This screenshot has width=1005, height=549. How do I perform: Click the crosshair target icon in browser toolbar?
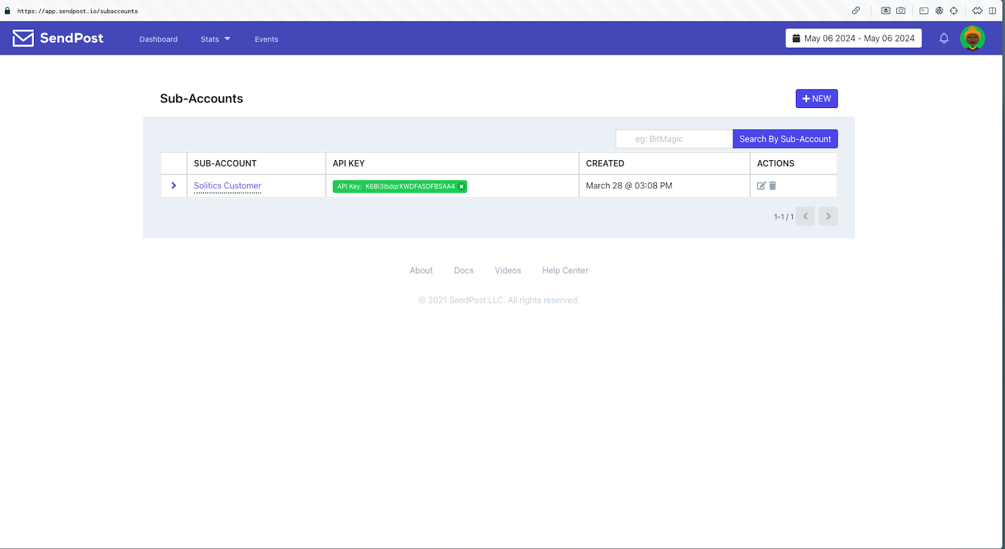[x=953, y=11]
